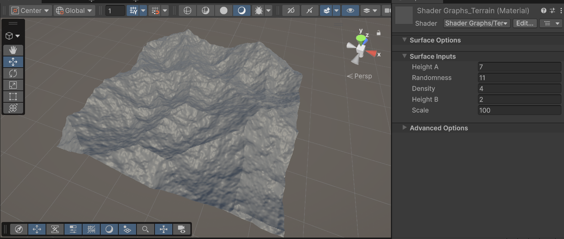Select the Rotate tool
The width and height of the screenshot is (564, 239).
[13, 73]
